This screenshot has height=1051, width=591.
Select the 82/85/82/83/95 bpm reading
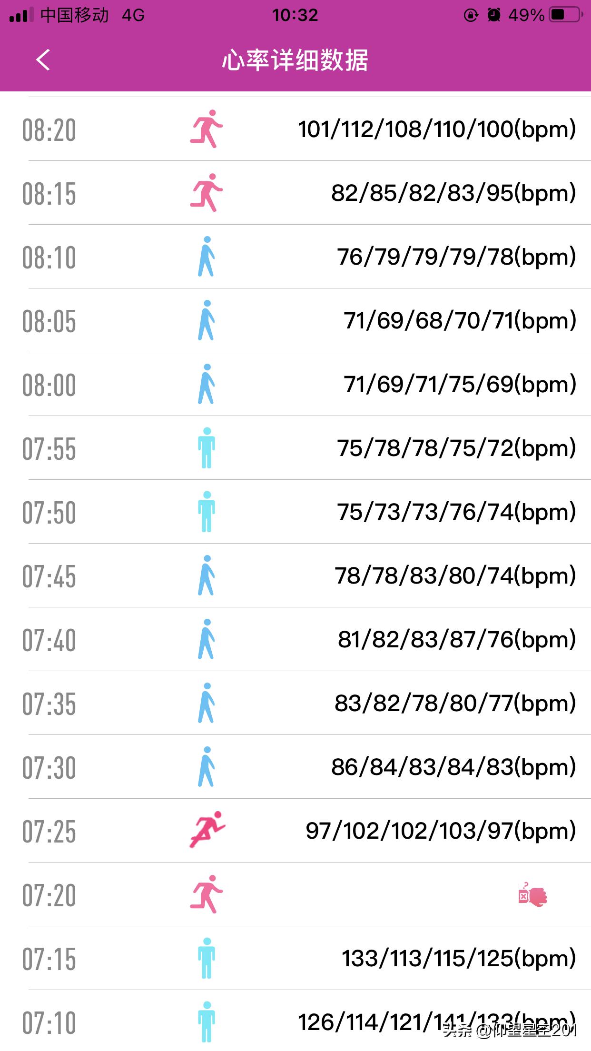[453, 193]
